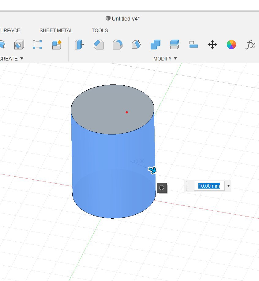Image resolution: width=259 pixels, height=281 pixels.
Task: Switch to the TOOLS tab
Action: click(x=100, y=30)
